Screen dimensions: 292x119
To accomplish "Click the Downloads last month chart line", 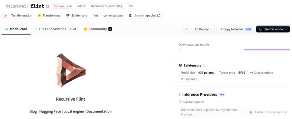I will click(x=267, y=49).
